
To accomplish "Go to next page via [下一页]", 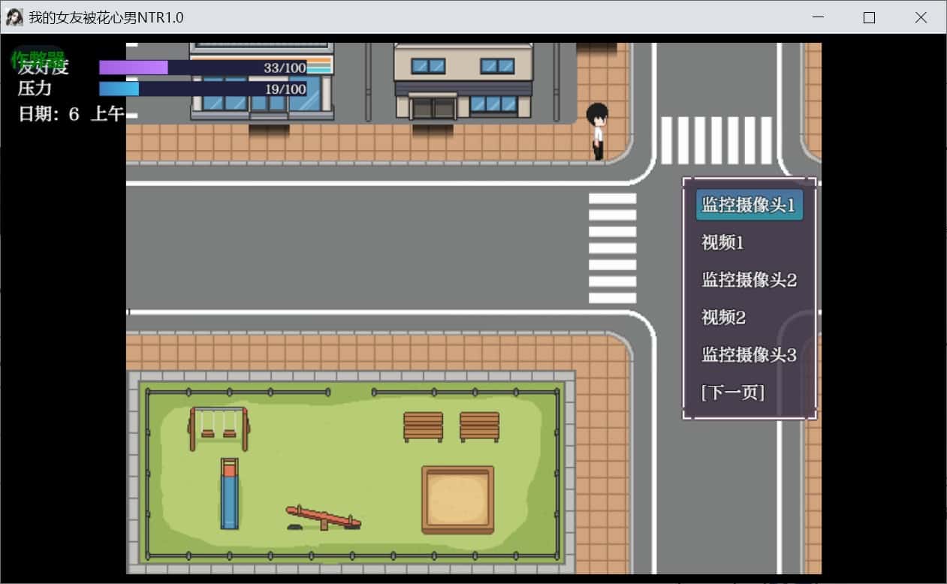I will (732, 393).
